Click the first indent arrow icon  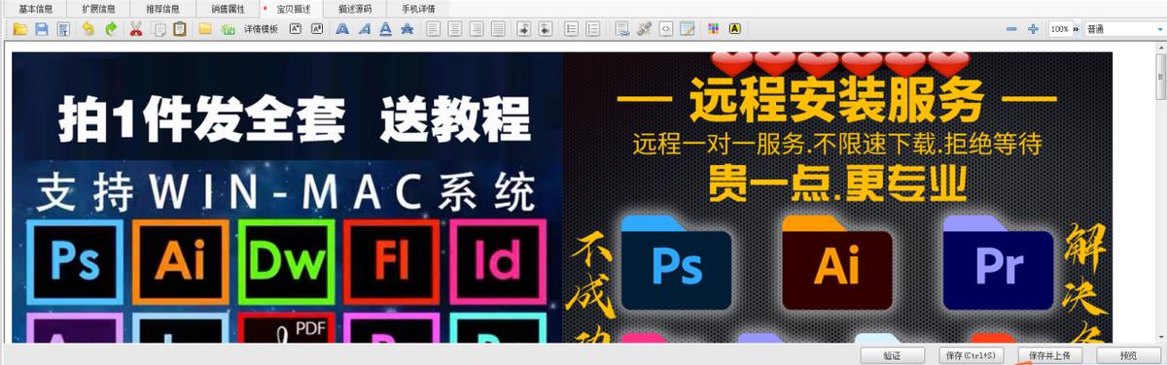(x=523, y=29)
